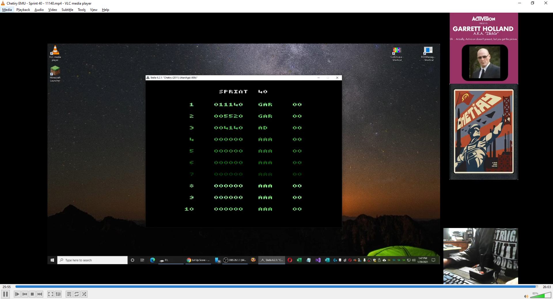Open the Help menu
Image resolution: width=553 pixels, height=299 pixels.
105,10
